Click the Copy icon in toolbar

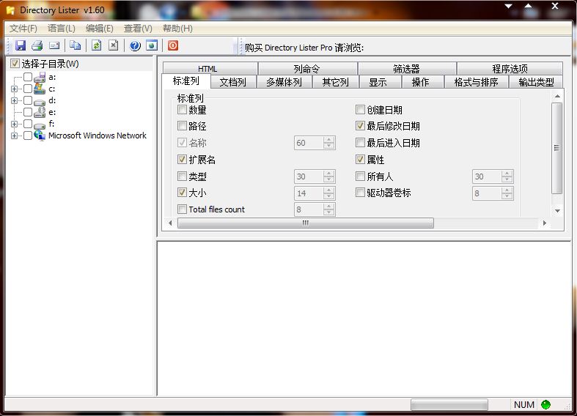pos(75,45)
